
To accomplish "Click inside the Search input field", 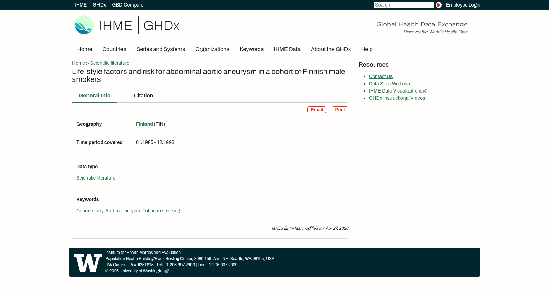I will (x=404, y=5).
